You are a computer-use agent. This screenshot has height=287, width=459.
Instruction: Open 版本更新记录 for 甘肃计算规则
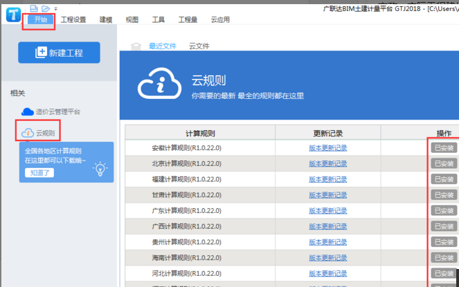pos(328,195)
